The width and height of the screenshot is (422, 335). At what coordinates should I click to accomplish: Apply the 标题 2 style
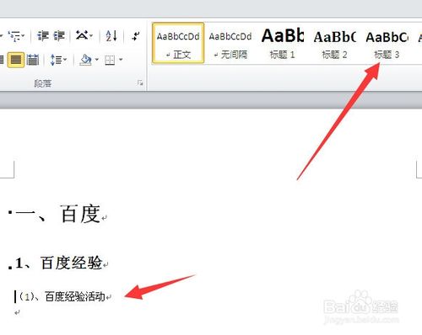click(334, 43)
